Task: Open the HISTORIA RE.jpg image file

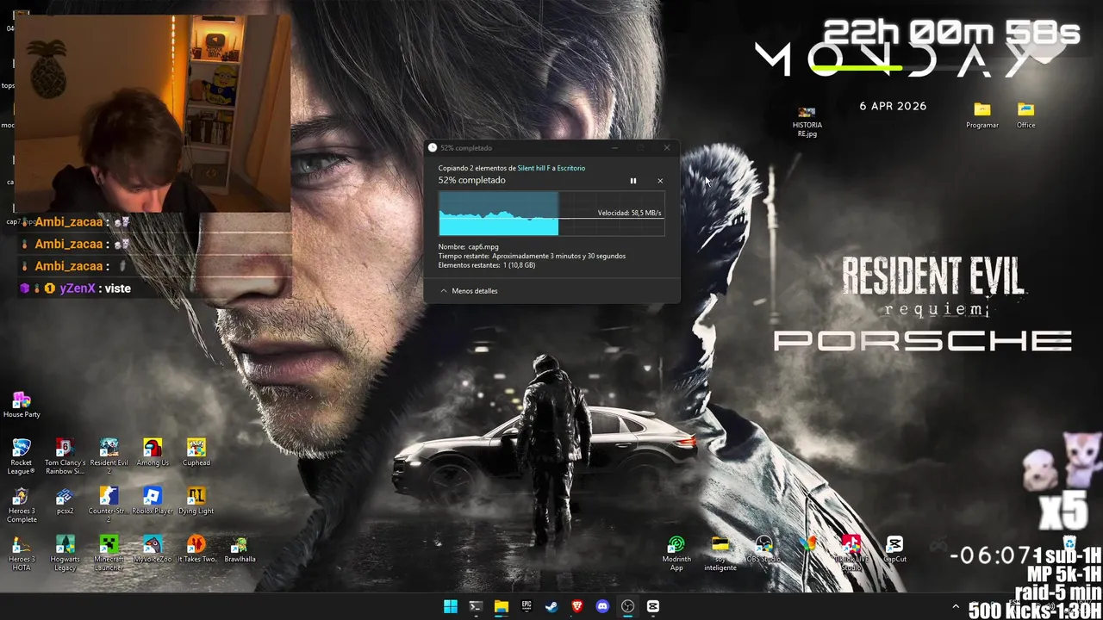Action: click(x=807, y=121)
